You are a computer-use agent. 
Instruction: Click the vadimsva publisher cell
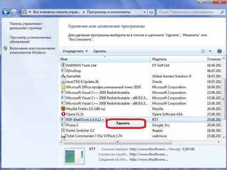(159, 136)
